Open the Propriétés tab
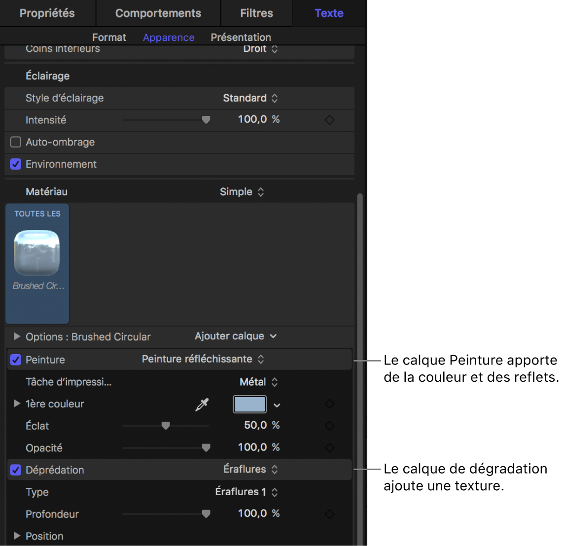Viewport: 564px width, 546px height. click(47, 13)
